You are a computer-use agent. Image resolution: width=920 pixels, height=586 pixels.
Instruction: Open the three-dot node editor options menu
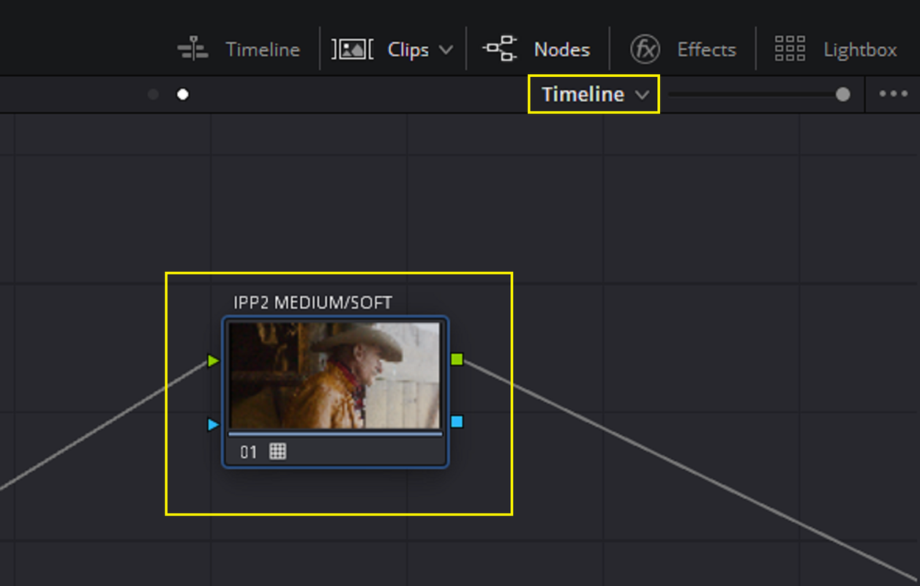coord(894,94)
